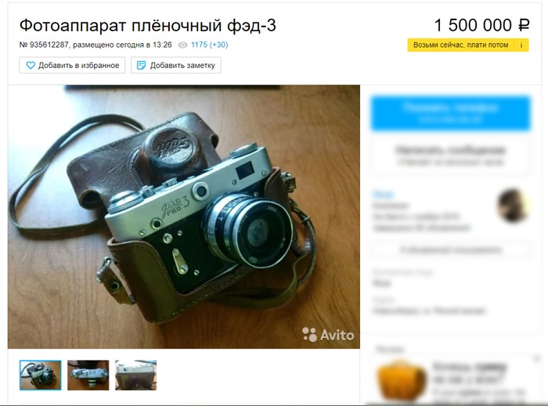
Task: Open the main FED-3 camera photo
Action: click(x=184, y=217)
